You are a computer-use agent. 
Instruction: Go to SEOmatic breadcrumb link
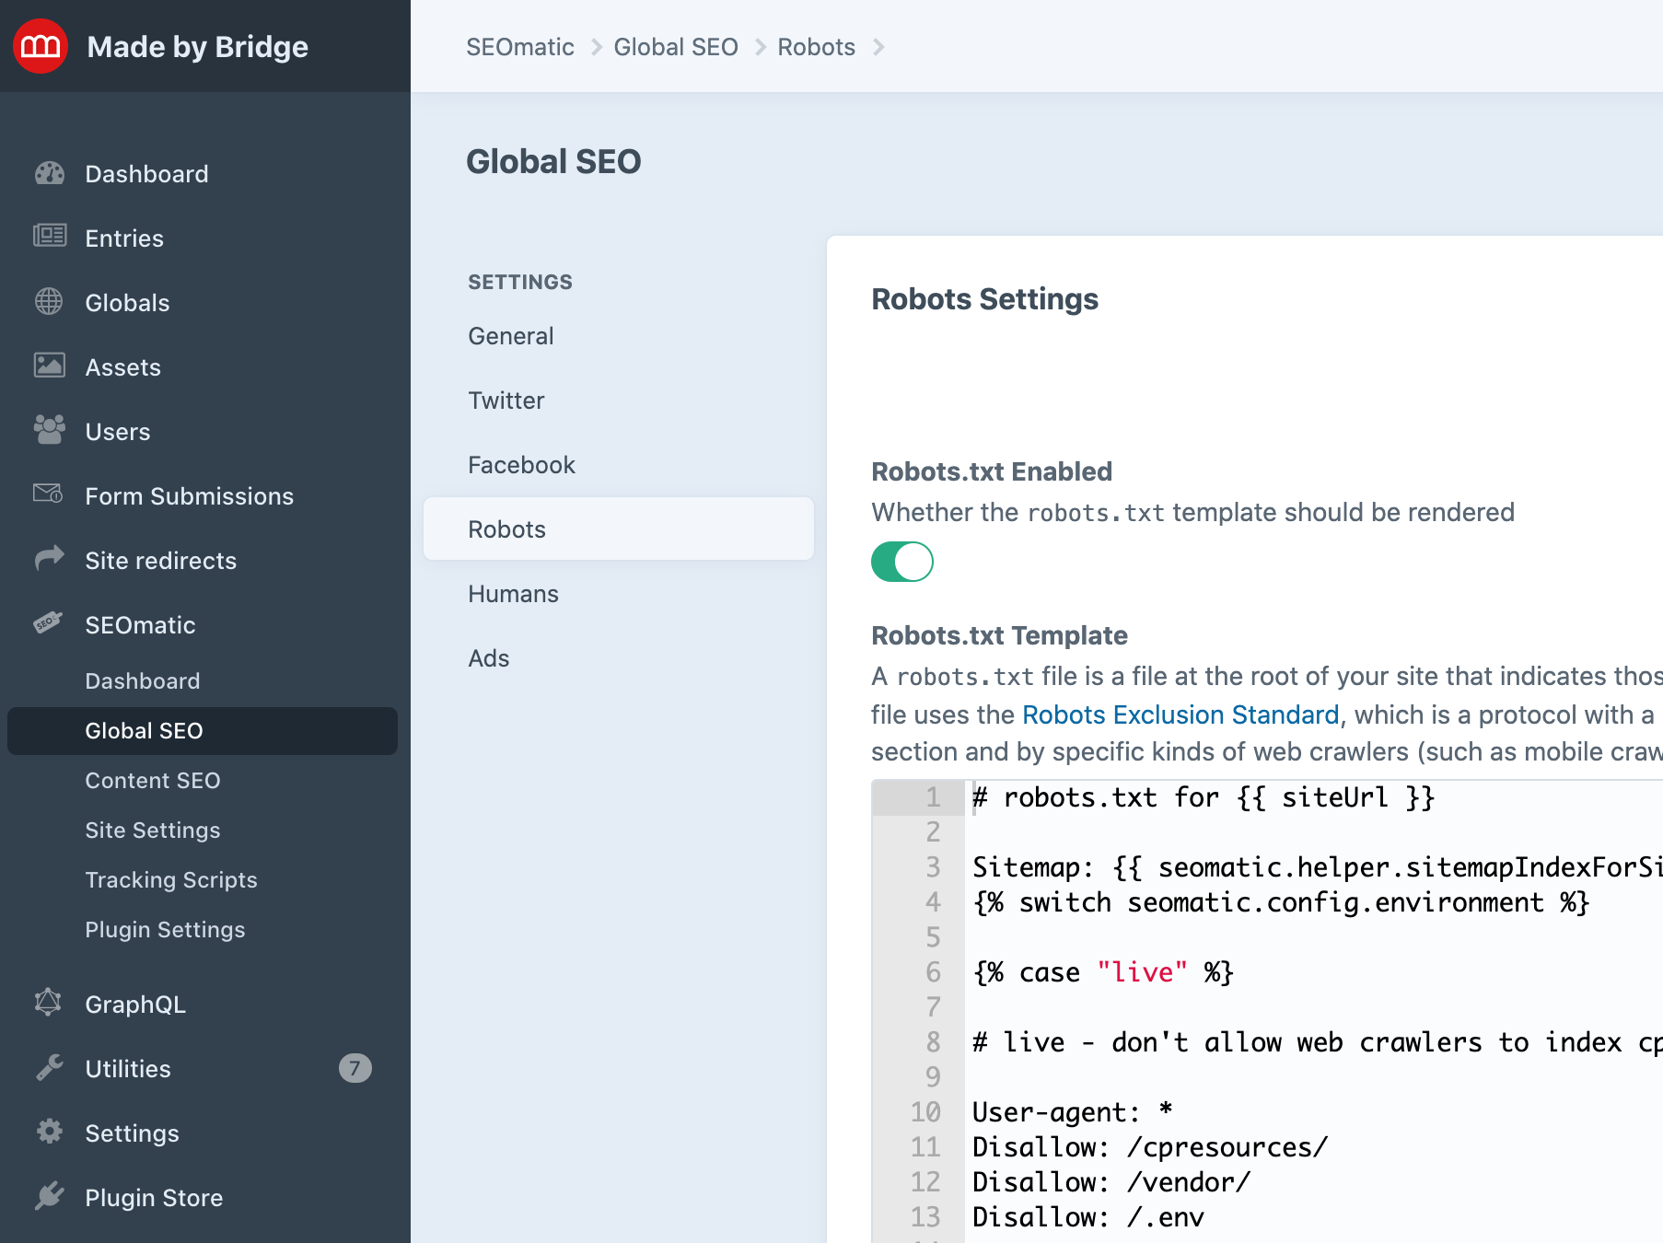pyautogui.click(x=520, y=47)
